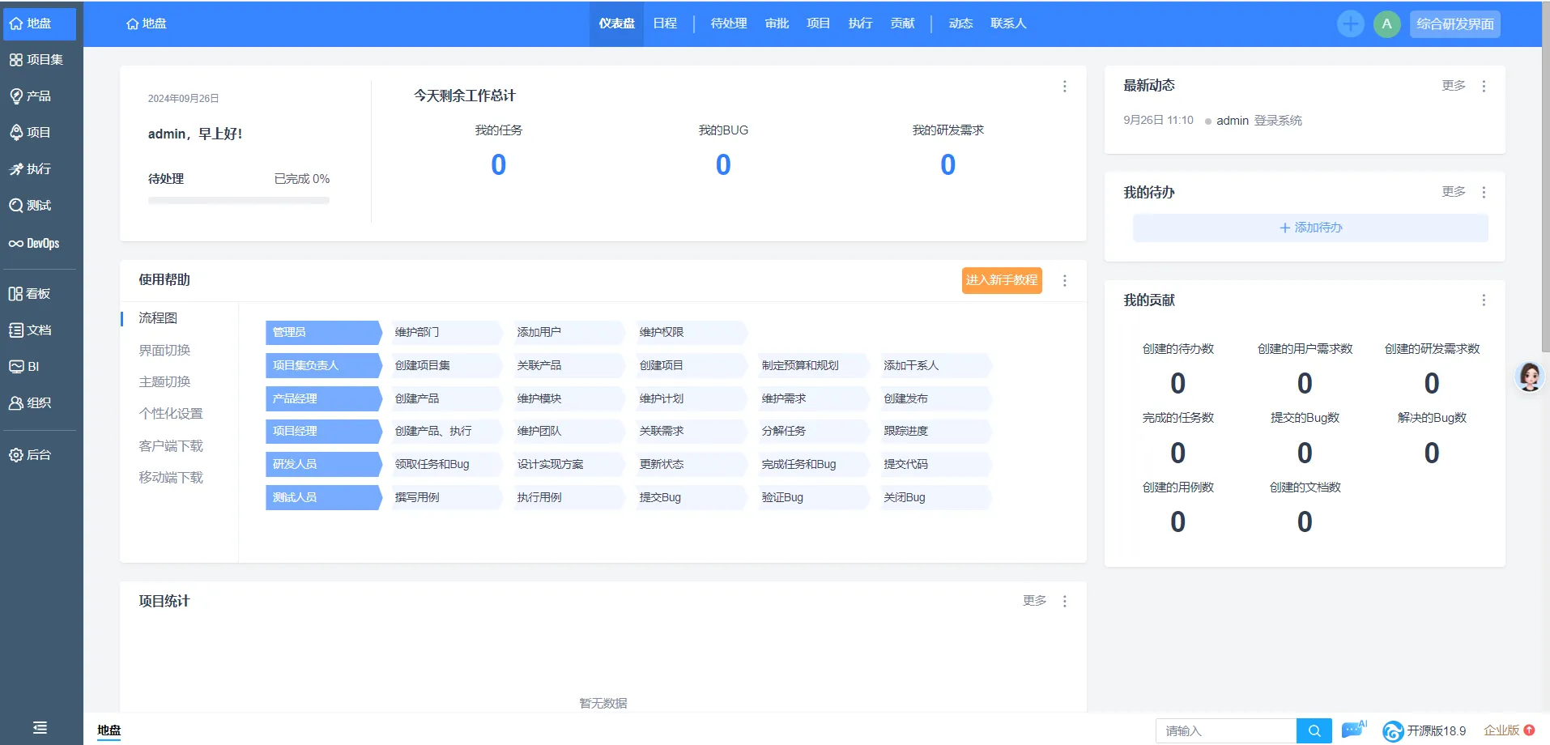Screen dimensions: 1550x745
Task: Select 流程图 in the help menu
Action: (x=158, y=318)
